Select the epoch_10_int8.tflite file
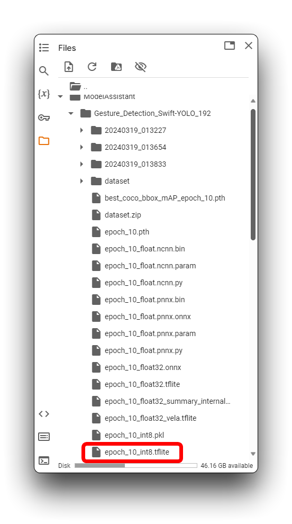This screenshot has height=524, width=292. (x=132, y=452)
